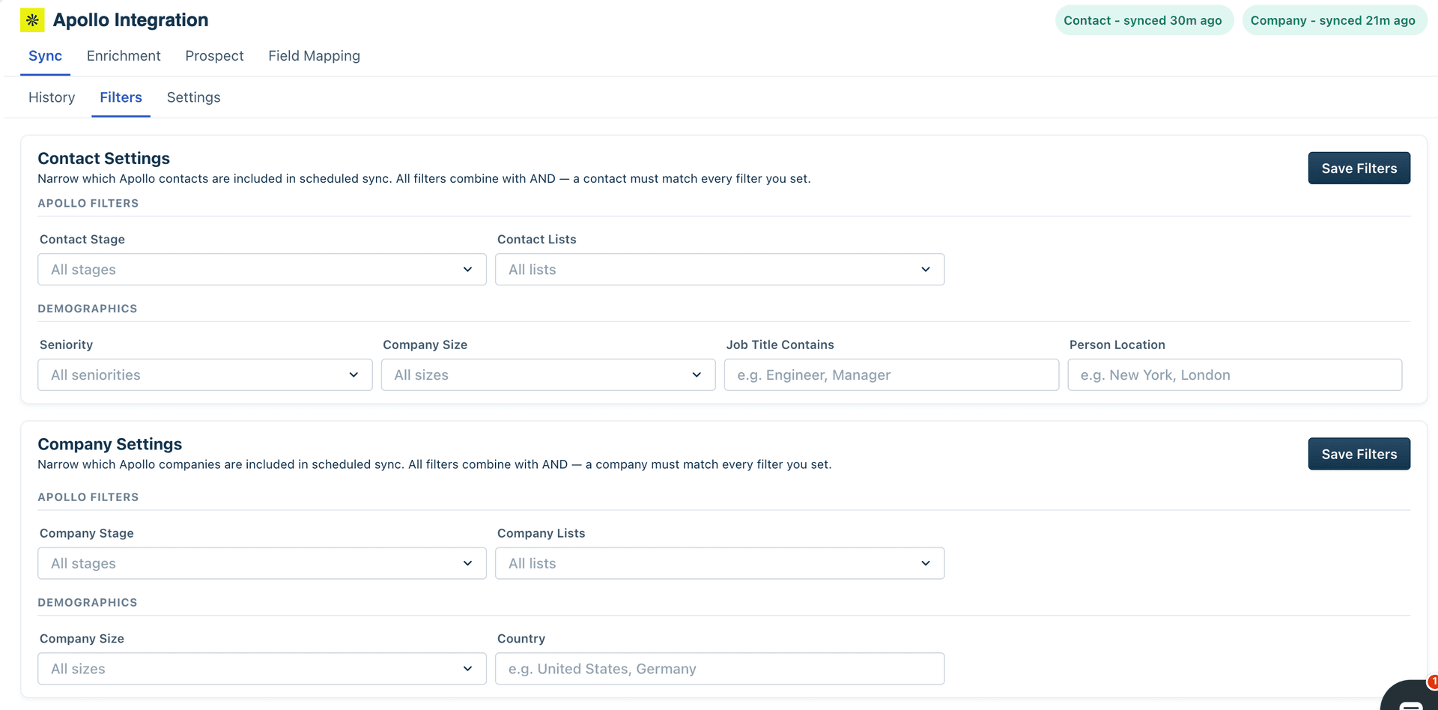Open the chat widget icon

click(1411, 697)
